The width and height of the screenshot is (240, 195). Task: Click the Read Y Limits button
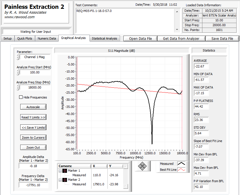33,117
